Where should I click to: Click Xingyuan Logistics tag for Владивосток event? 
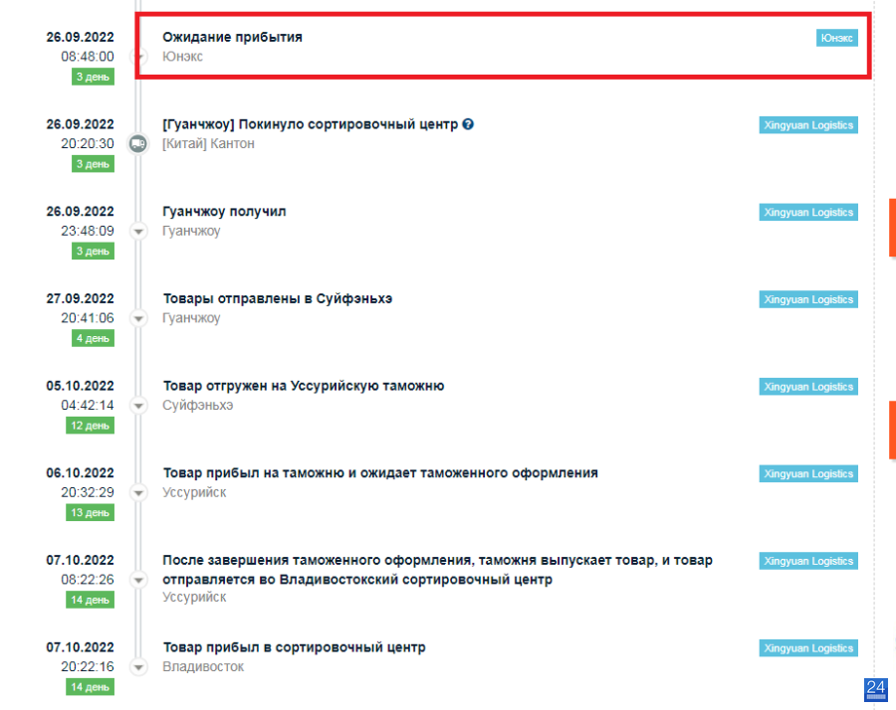click(x=808, y=648)
